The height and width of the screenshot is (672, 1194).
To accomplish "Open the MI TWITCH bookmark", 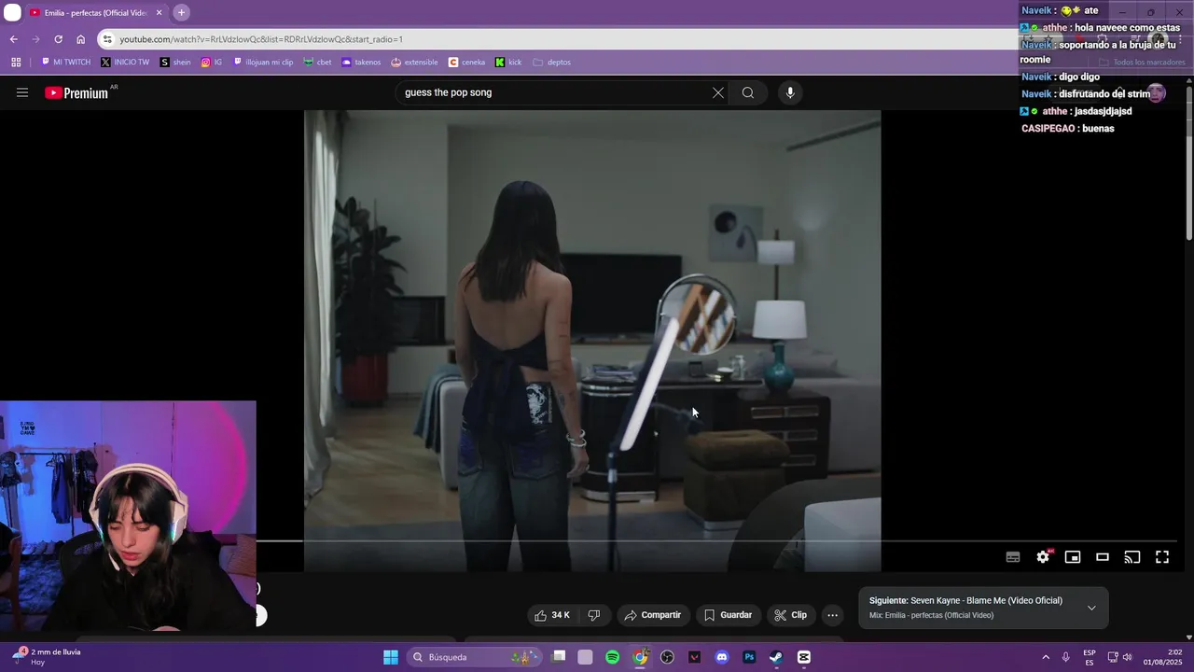I will coord(66,63).
